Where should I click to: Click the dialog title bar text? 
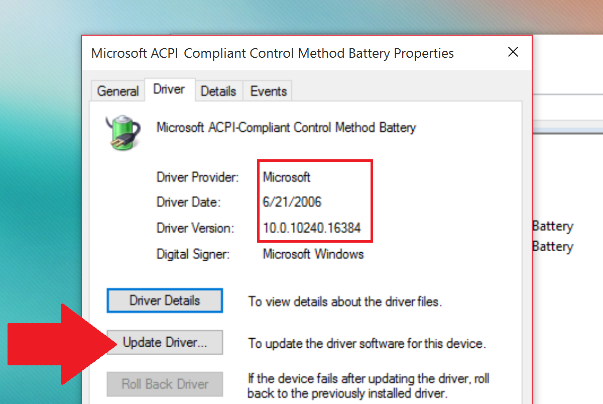(x=273, y=53)
